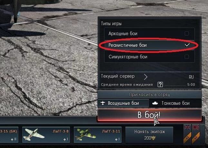Click the Нанять экипаж 200 button

[x=149, y=135]
